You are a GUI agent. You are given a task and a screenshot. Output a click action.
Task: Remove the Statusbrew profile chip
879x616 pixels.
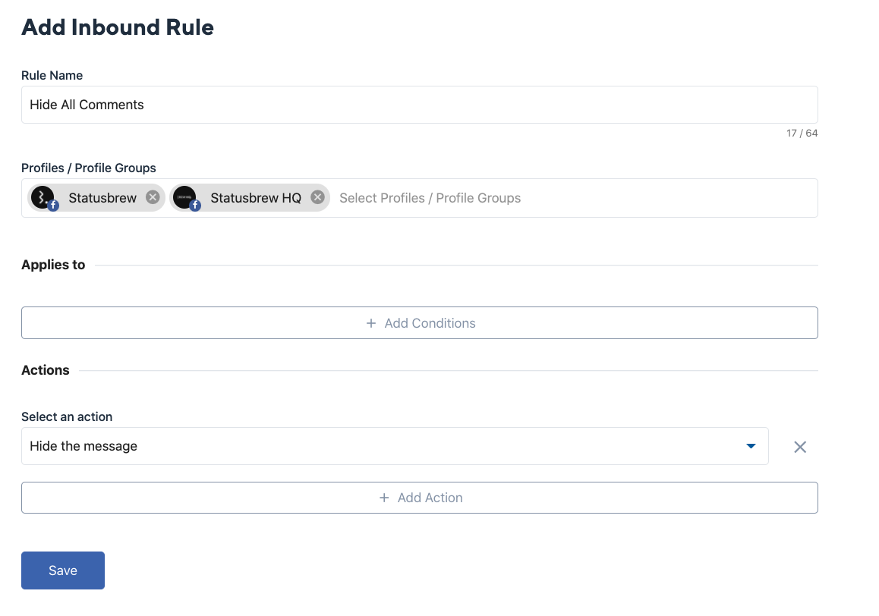(153, 197)
